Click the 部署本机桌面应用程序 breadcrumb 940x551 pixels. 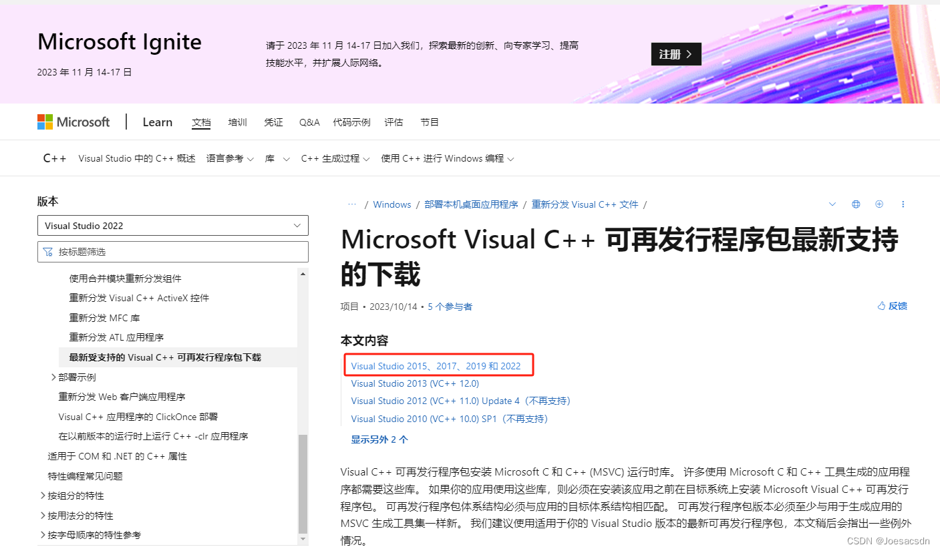point(471,204)
